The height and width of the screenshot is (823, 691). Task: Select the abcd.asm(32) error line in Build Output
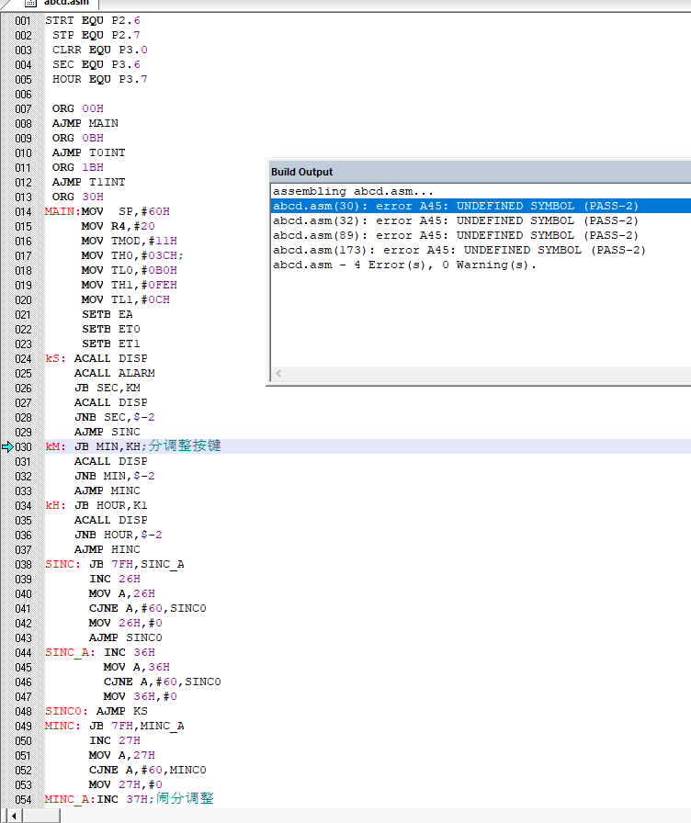click(455, 220)
